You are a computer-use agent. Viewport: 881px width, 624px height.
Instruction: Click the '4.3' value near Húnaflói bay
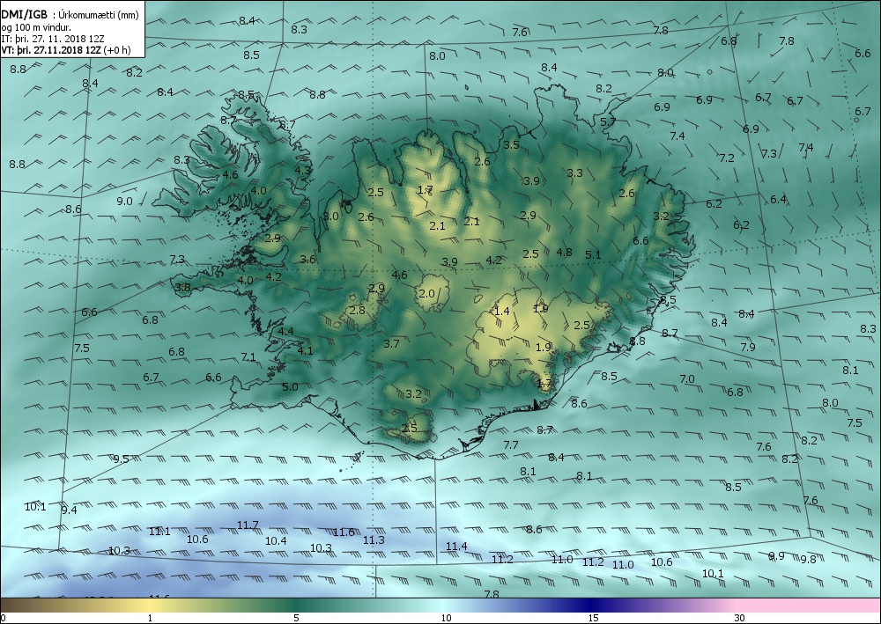click(x=303, y=171)
